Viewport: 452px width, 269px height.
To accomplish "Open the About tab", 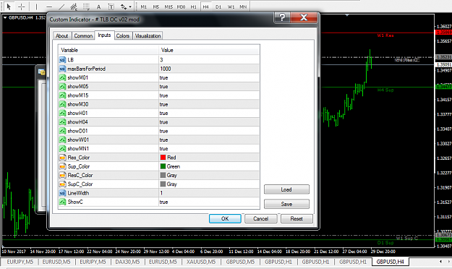I will 61,35.
